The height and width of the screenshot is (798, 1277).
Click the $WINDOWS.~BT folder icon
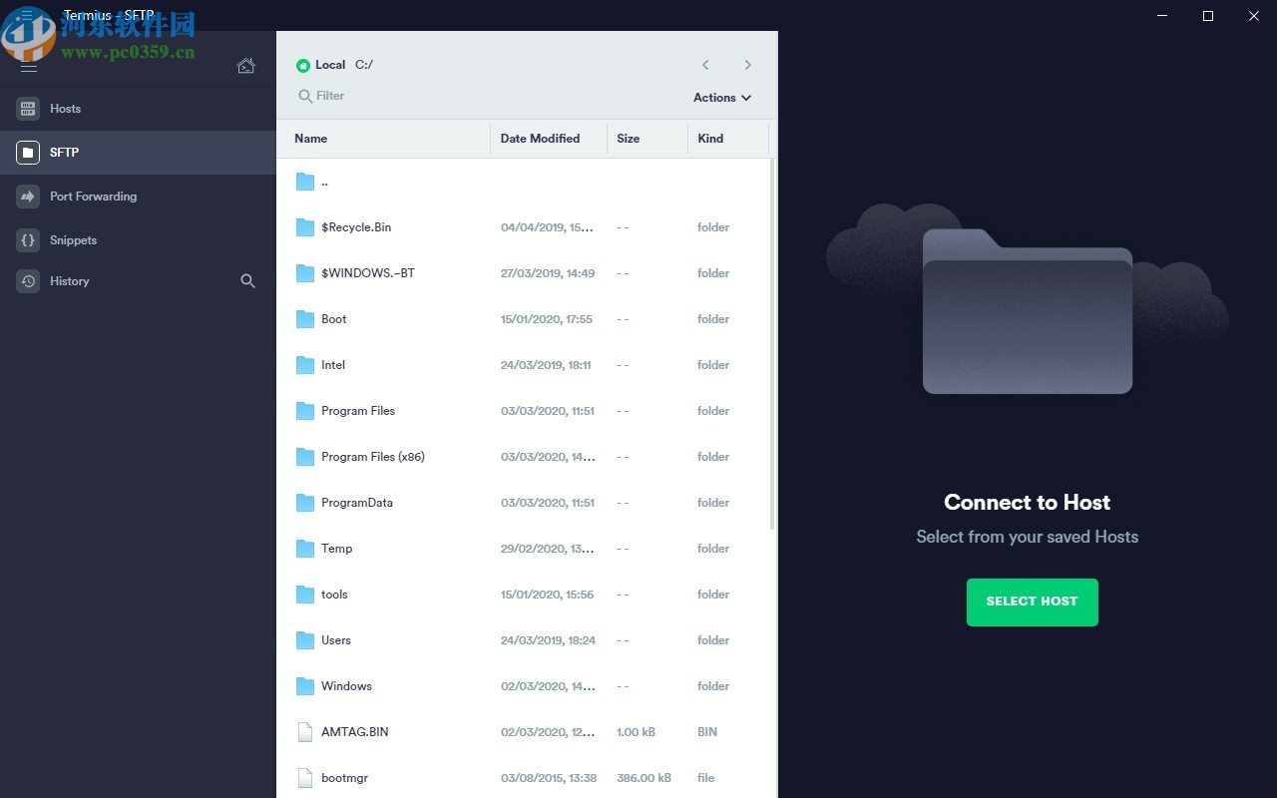305,273
